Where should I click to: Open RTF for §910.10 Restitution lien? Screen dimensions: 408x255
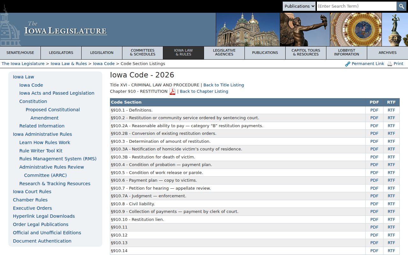pyautogui.click(x=391, y=220)
